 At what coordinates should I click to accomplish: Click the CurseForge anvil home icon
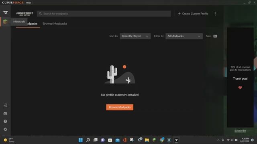click(5, 12)
